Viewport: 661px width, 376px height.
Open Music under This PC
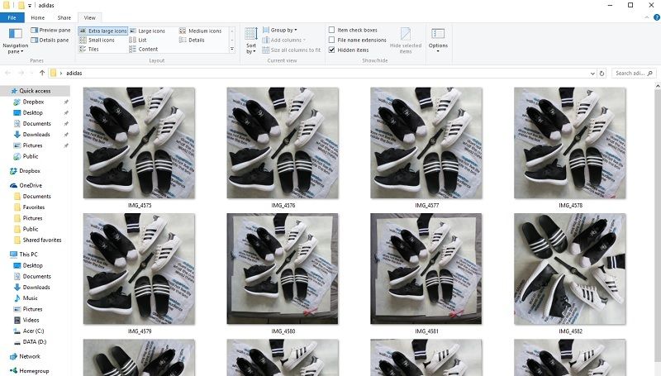[31, 297]
